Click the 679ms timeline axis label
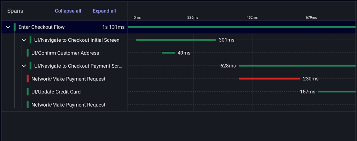The height and width of the screenshot is (141, 357). pyautogui.click(x=311, y=17)
